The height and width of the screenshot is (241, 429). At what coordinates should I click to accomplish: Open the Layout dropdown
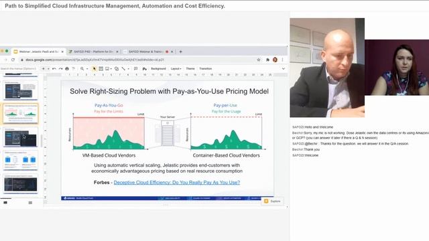click(176, 68)
